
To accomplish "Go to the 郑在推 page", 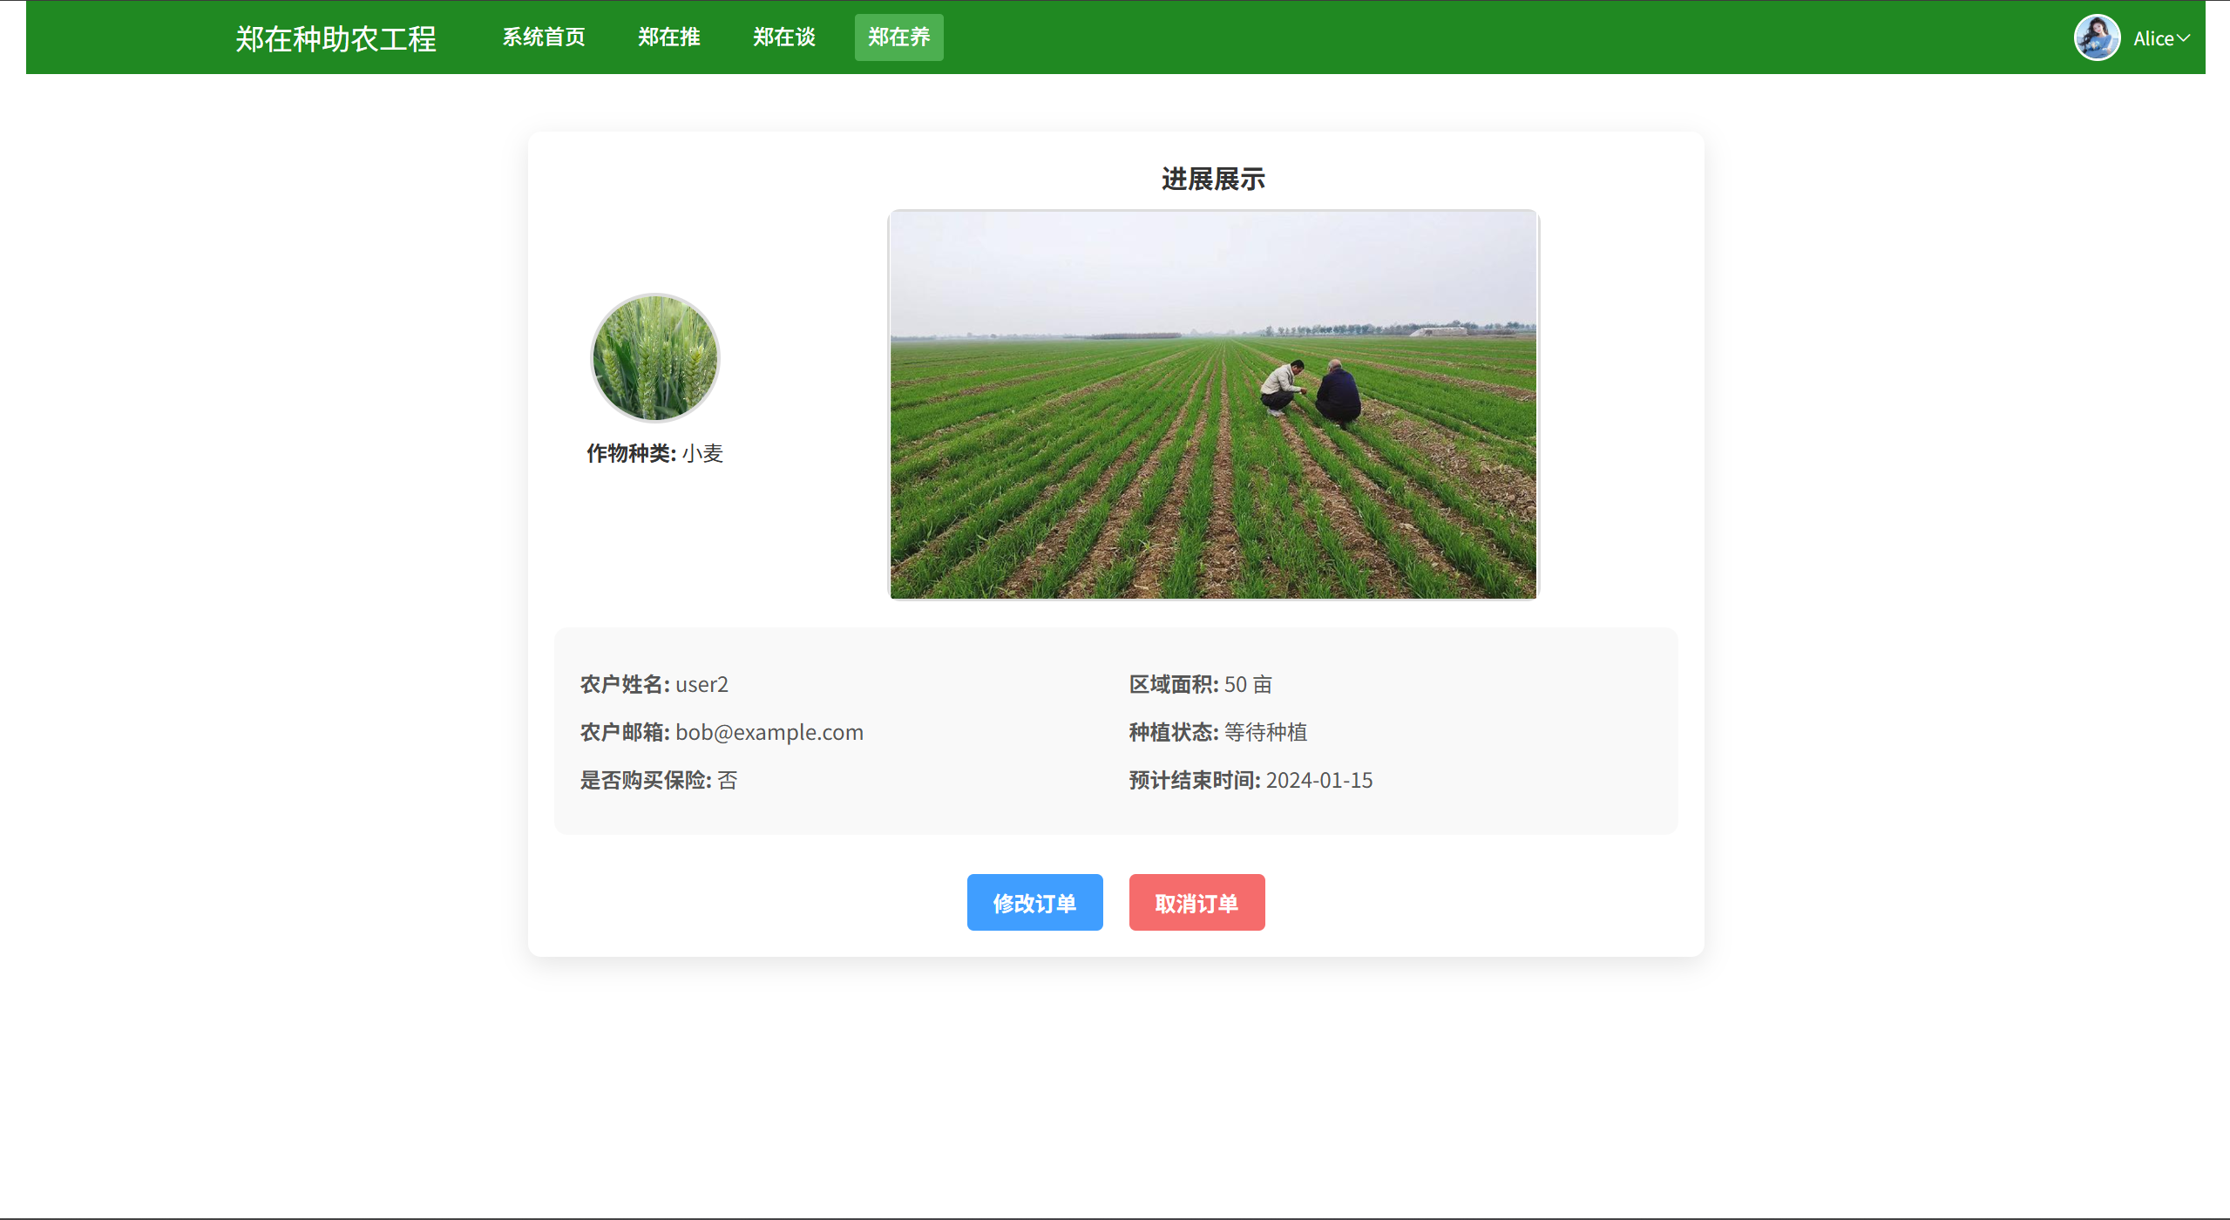I will [x=668, y=37].
